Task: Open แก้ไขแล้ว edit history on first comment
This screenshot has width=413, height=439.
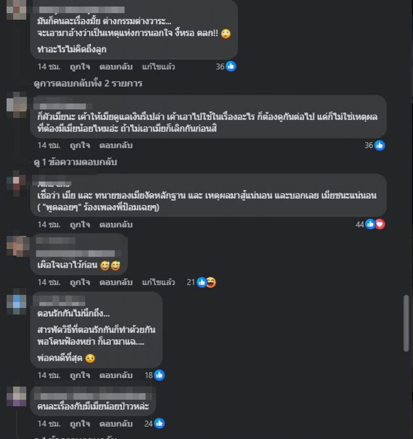Action: click(x=158, y=67)
